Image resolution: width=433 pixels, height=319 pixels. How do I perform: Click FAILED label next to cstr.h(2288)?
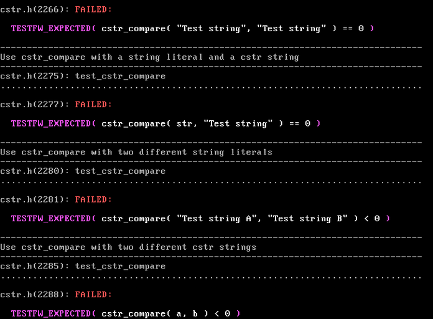[93, 295]
